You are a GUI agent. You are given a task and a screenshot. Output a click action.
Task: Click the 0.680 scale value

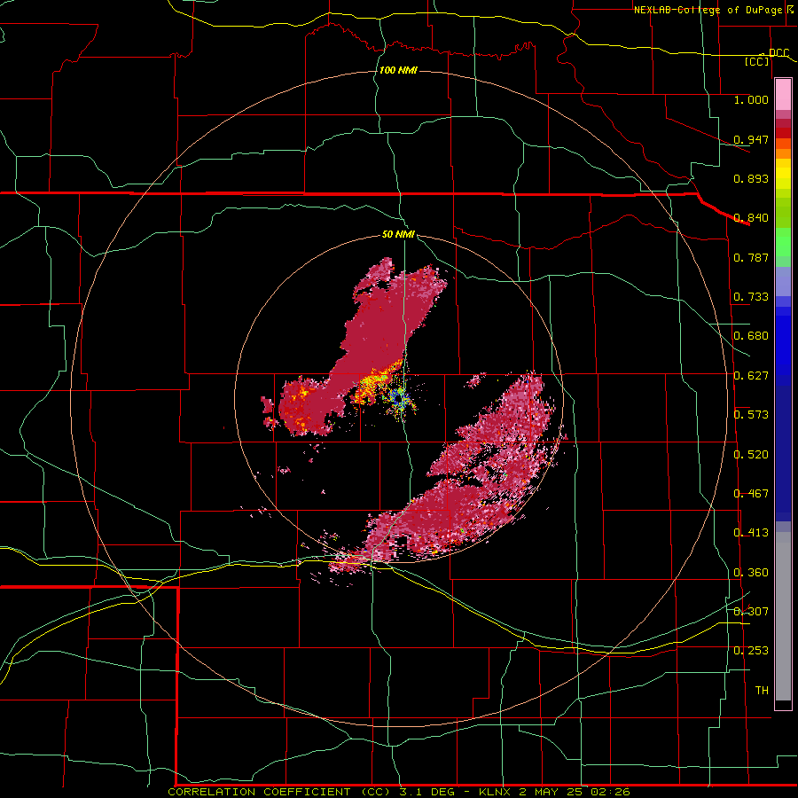point(751,336)
